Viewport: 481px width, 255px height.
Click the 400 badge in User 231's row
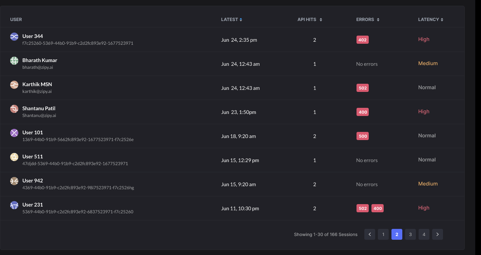pyautogui.click(x=378, y=208)
